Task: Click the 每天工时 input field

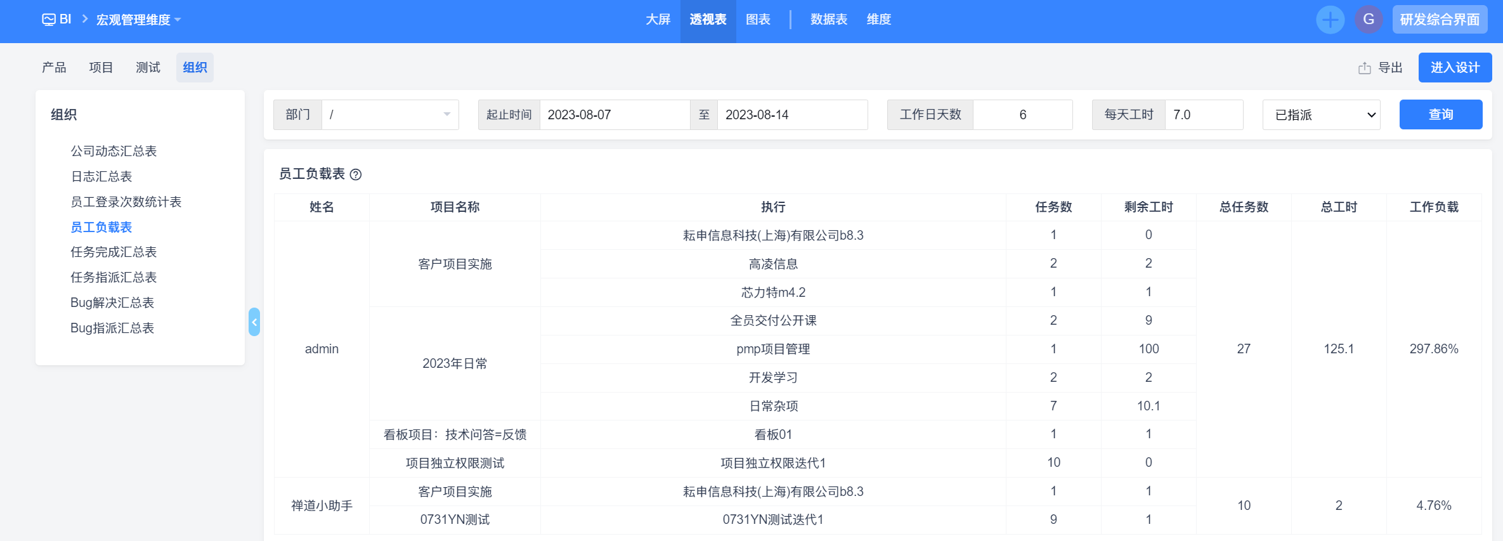Action: (x=1203, y=115)
